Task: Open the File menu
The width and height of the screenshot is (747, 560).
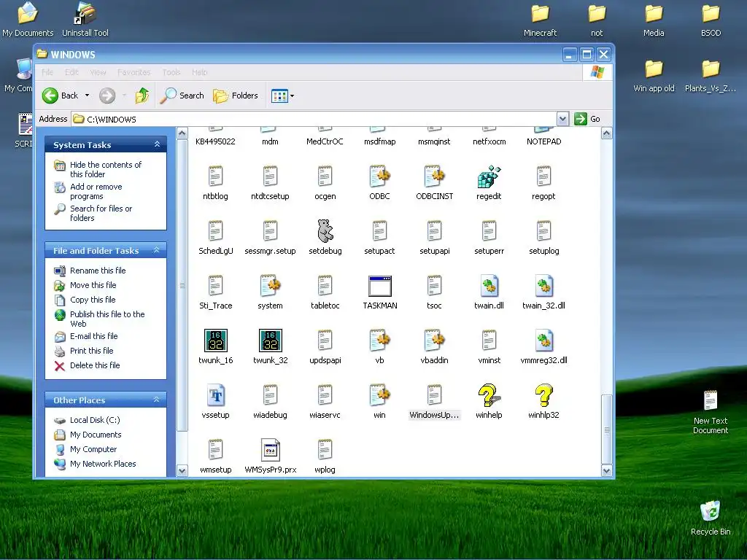Action: (x=47, y=72)
